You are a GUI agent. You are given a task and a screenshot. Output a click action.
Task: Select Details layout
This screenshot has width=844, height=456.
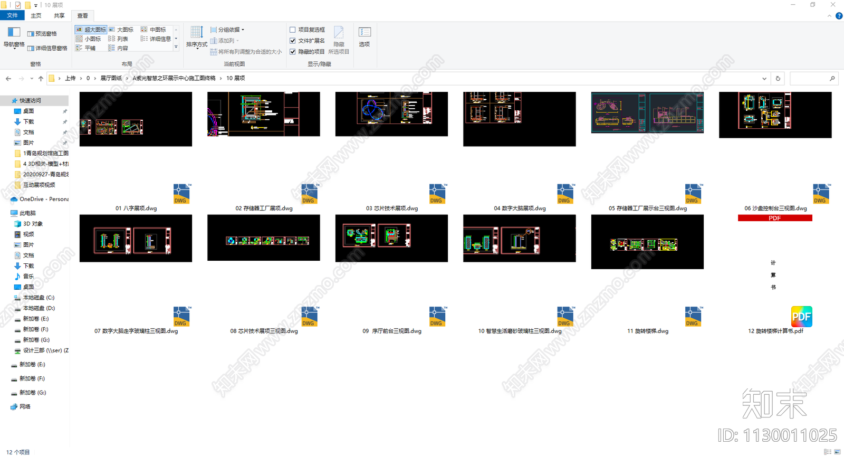click(156, 39)
